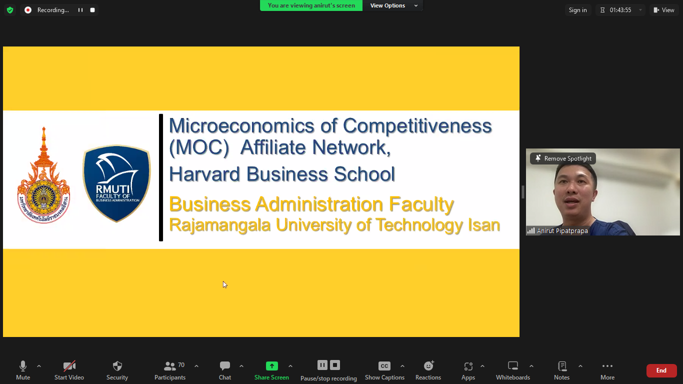Click the Rajamangala university crest emblem
The height and width of the screenshot is (384, 683).
pyautogui.click(x=44, y=175)
